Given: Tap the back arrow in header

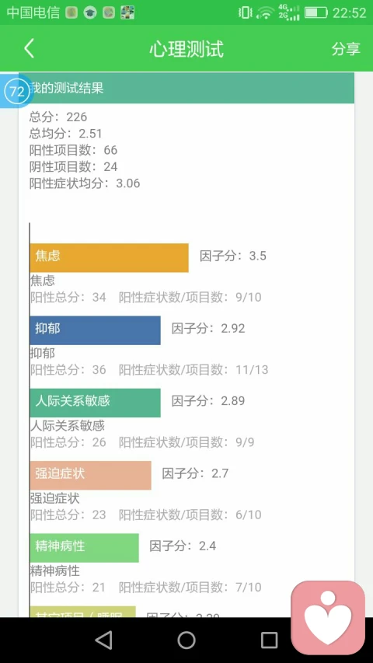Looking at the screenshot, I should click(29, 49).
